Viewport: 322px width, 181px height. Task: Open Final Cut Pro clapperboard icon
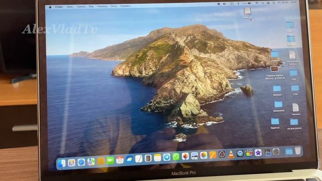249,153
